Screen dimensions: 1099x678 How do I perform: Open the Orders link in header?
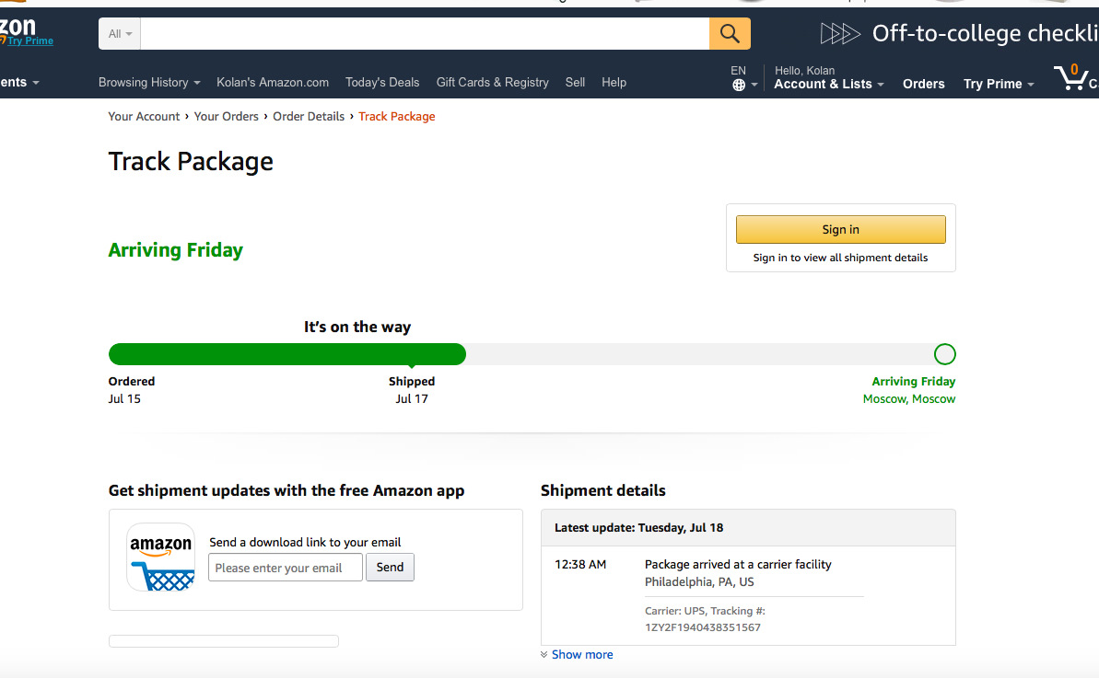(x=923, y=84)
